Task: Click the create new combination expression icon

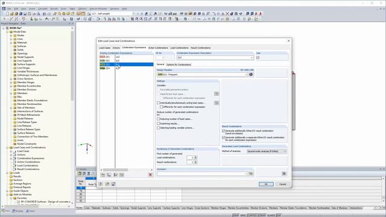Action: [x=103, y=175]
